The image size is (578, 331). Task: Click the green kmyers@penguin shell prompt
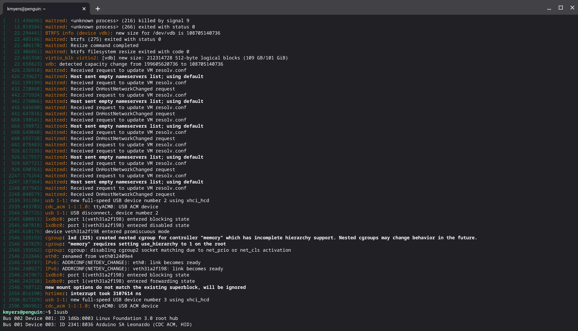click(x=22, y=312)
